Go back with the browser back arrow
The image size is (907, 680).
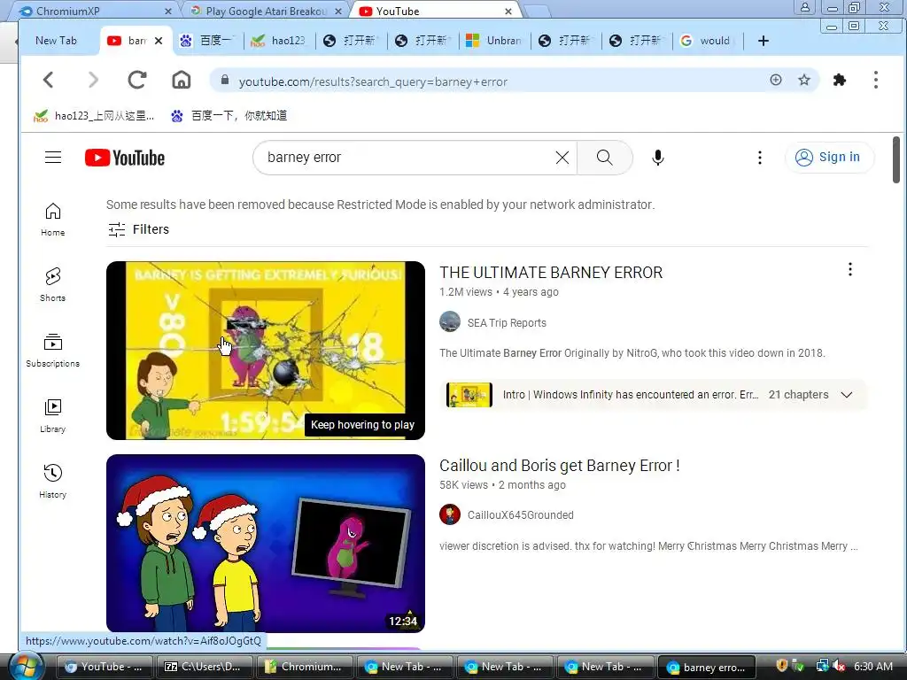click(x=49, y=80)
